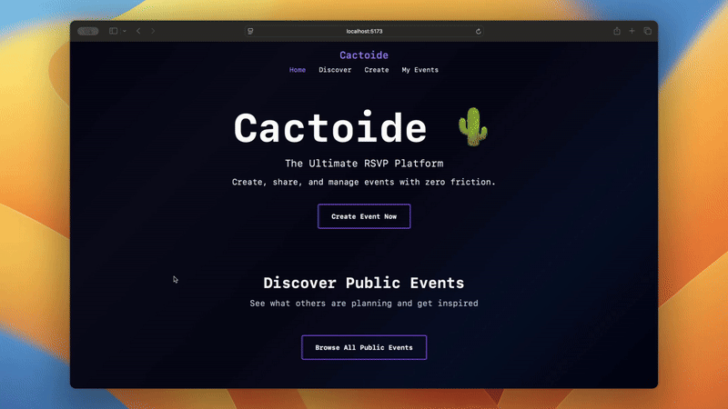Show the tab overview icon

(x=647, y=31)
